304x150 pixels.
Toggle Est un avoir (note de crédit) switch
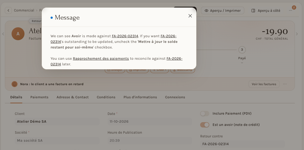205,125
